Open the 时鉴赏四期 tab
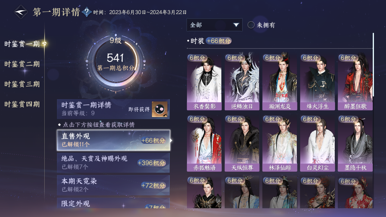Image resolution: width=386 pixels, height=217 pixels. click(x=22, y=104)
